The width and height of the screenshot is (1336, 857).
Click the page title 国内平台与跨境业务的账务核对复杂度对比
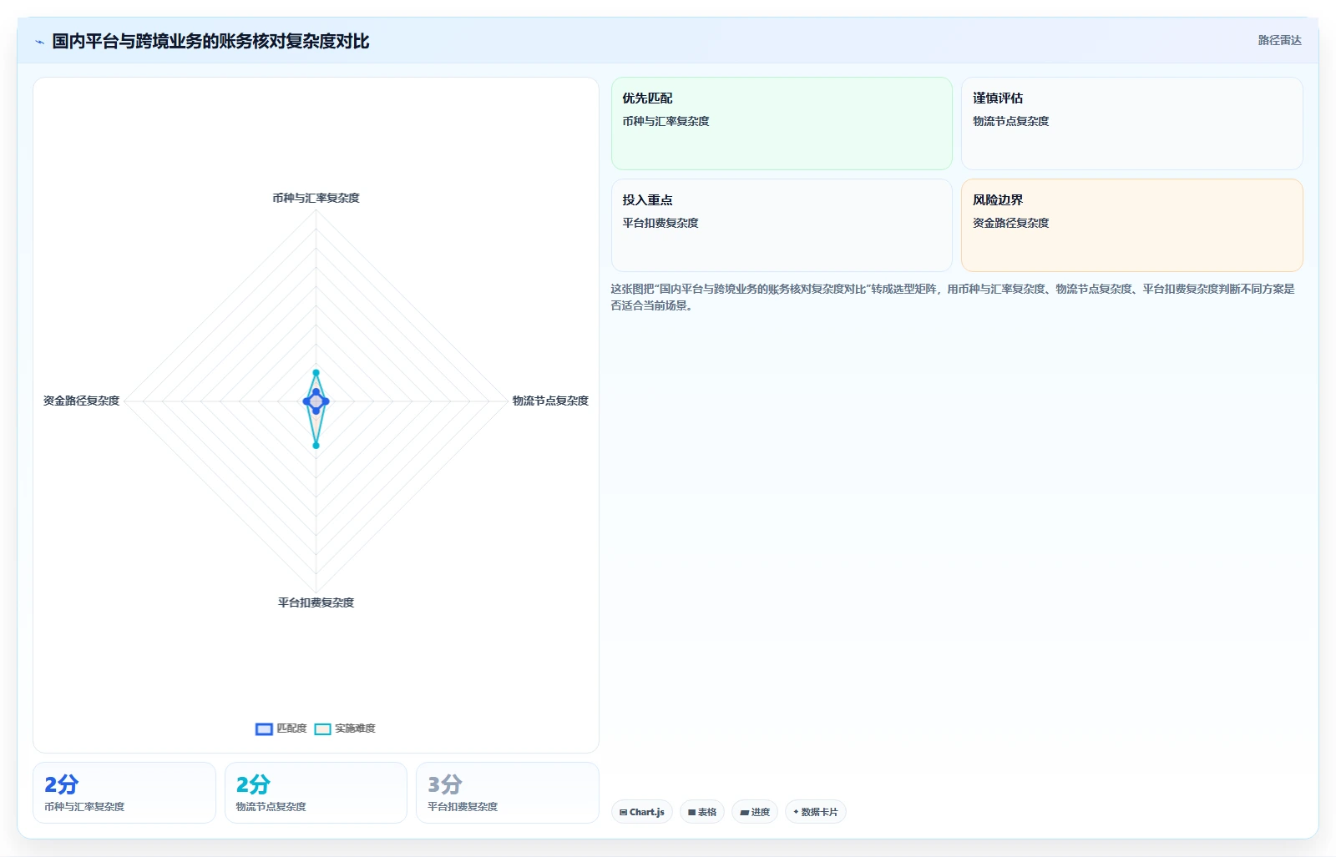point(210,41)
